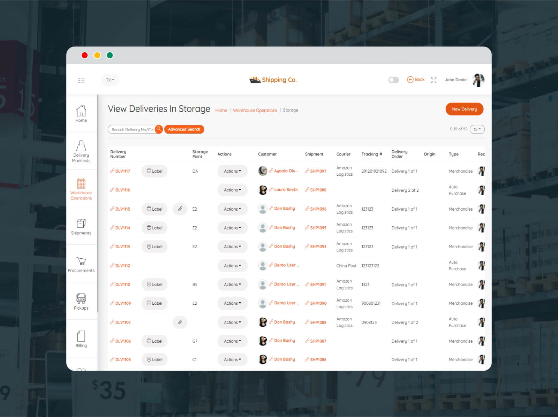Open Advanced Search
Viewport: 558px width, 417px height.
pyautogui.click(x=184, y=129)
